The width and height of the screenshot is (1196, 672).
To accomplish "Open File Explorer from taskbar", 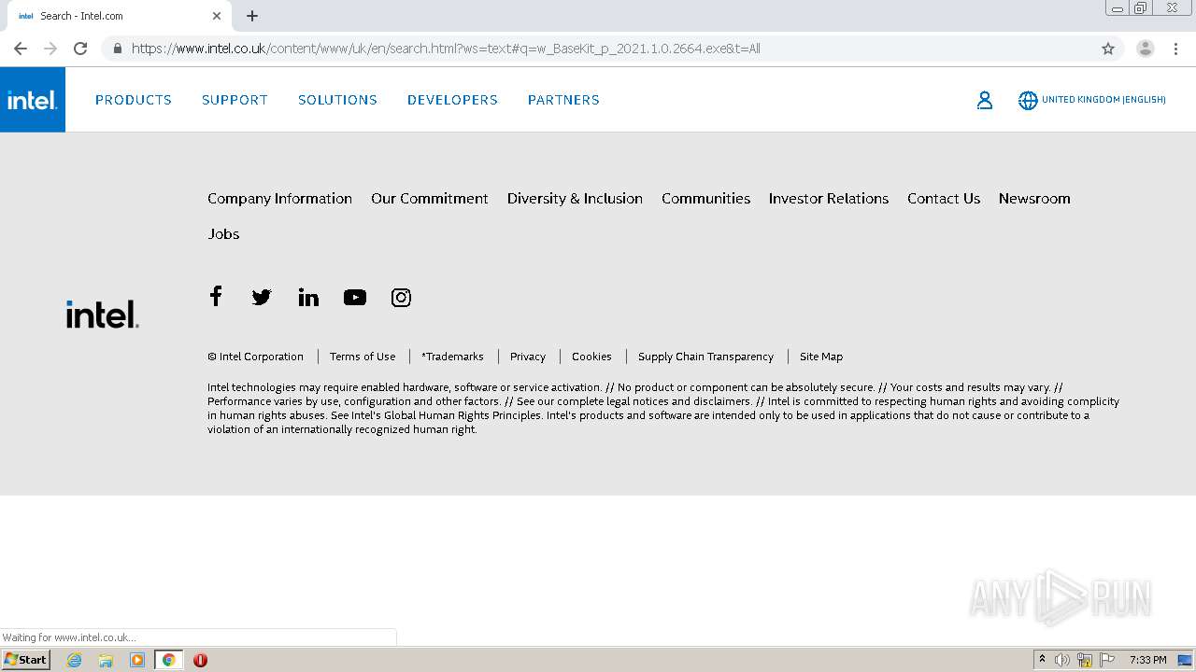I will pyautogui.click(x=106, y=660).
